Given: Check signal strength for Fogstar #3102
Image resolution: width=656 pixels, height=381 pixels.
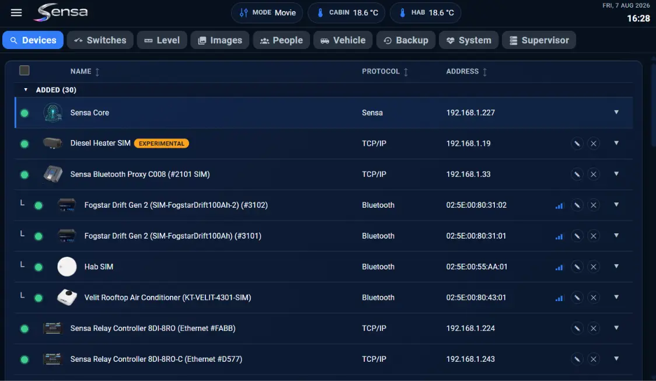Looking at the screenshot, I should [x=559, y=206].
